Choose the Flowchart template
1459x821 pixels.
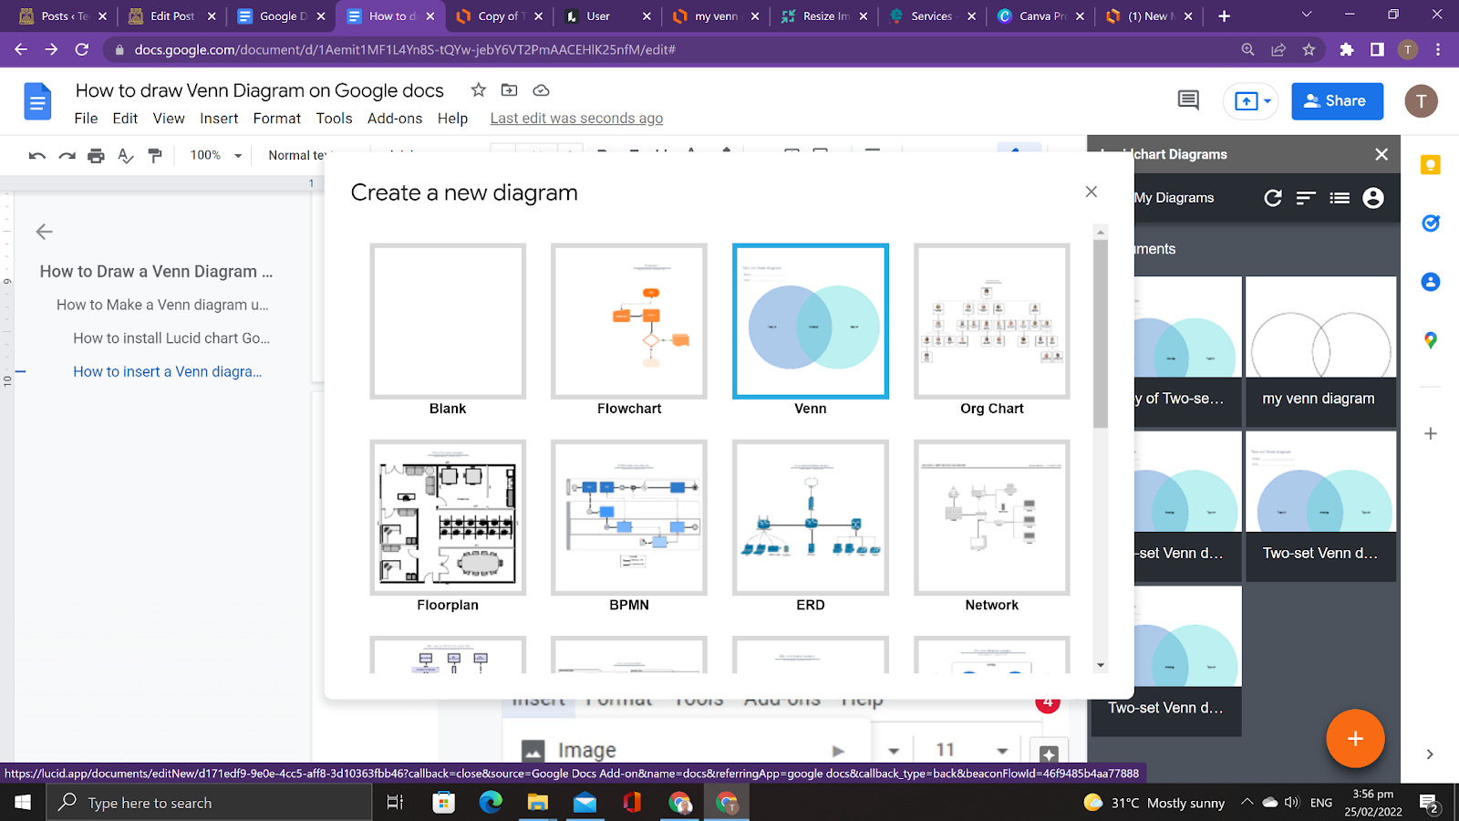coord(629,321)
